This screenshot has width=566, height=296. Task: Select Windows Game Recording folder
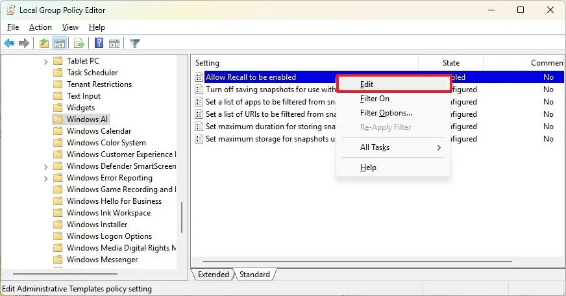click(x=121, y=190)
